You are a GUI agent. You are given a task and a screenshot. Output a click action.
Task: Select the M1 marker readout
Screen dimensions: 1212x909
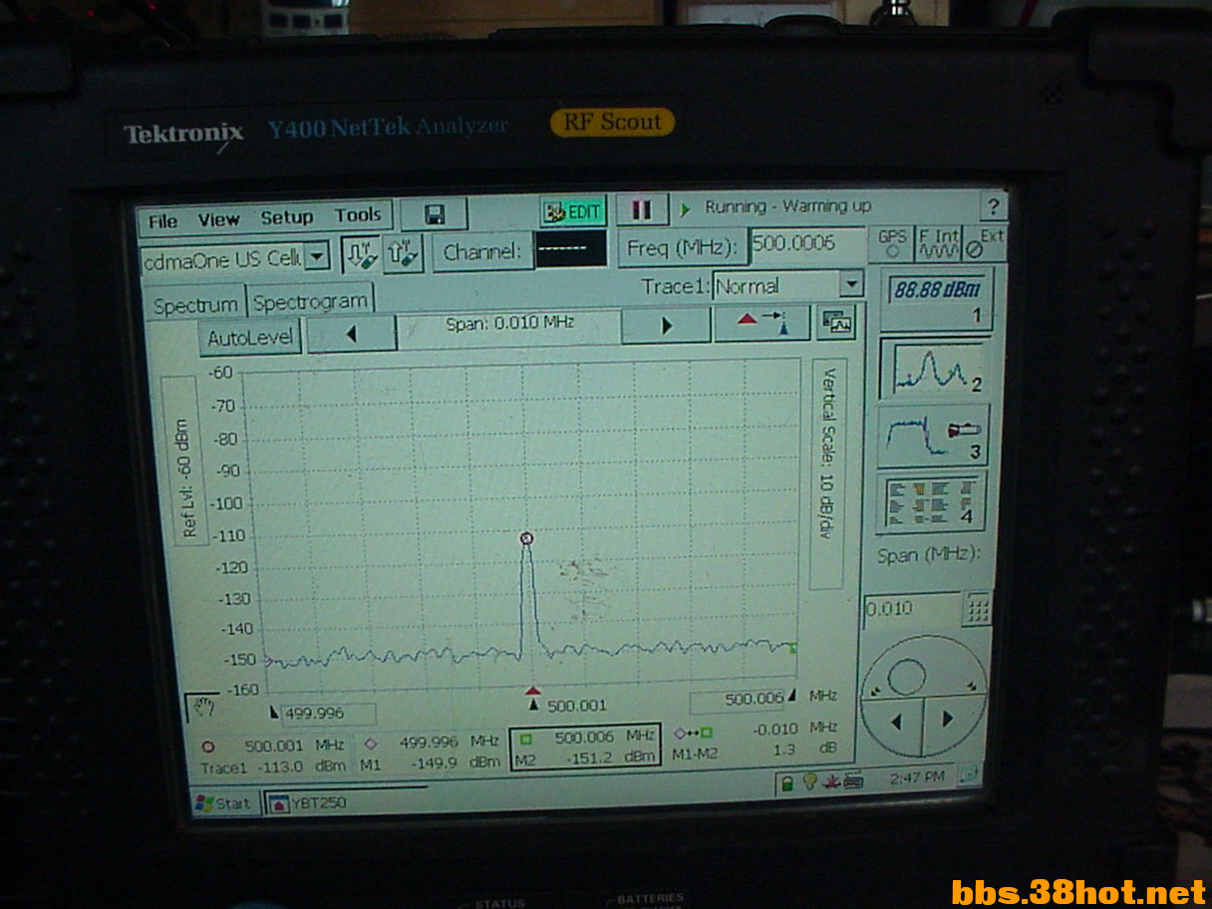click(x=431, y=753)
